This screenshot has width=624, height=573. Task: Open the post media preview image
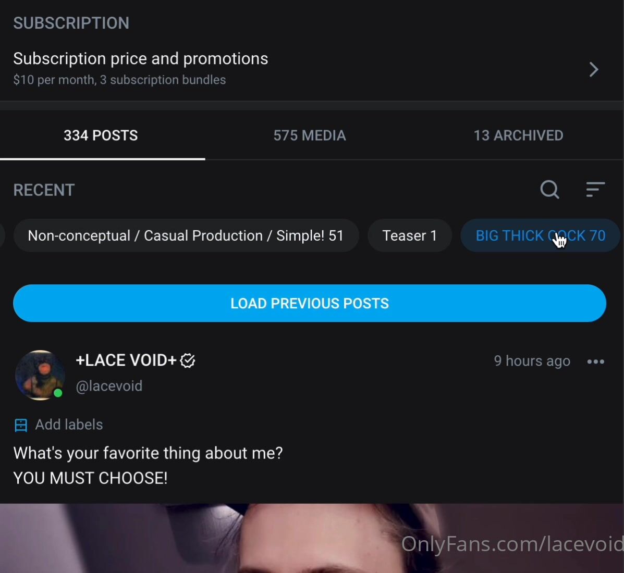(312, 538)
